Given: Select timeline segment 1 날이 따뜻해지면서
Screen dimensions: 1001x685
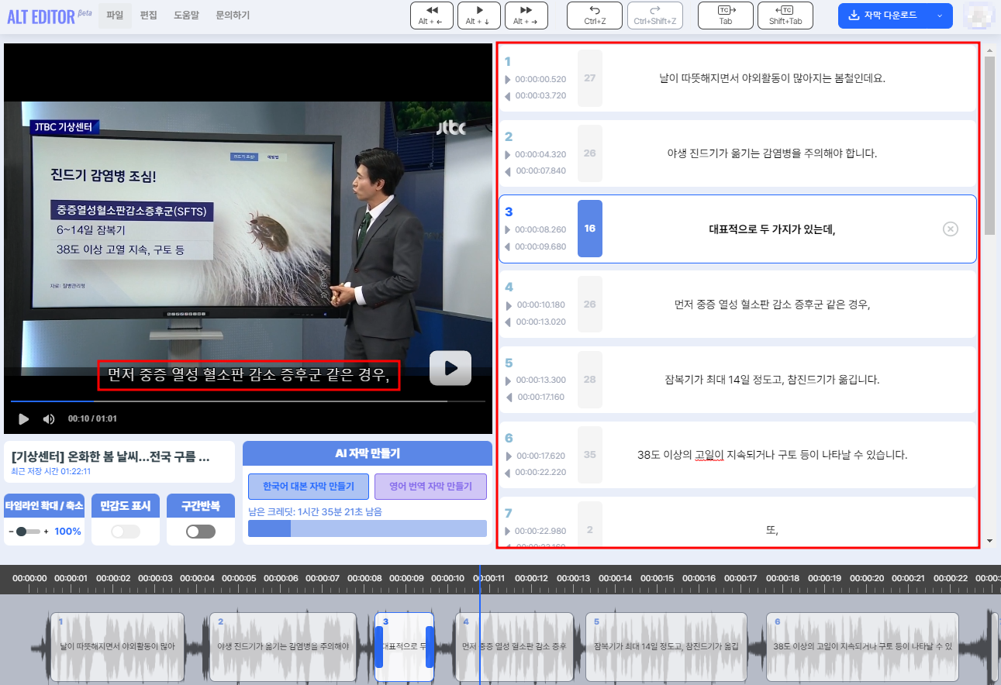Looking at the screenshot, I should click(117, 646).
